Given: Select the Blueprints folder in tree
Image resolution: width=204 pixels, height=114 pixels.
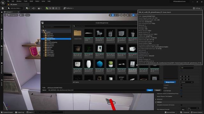Looking at the screenshot, I should 50,34.
